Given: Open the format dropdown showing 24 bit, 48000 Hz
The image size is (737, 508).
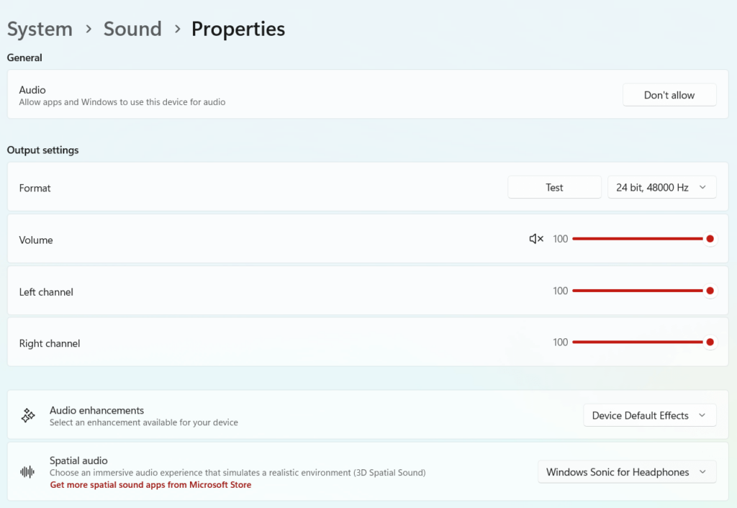Looking at the screenshot, I should click(x=661, y=187).
